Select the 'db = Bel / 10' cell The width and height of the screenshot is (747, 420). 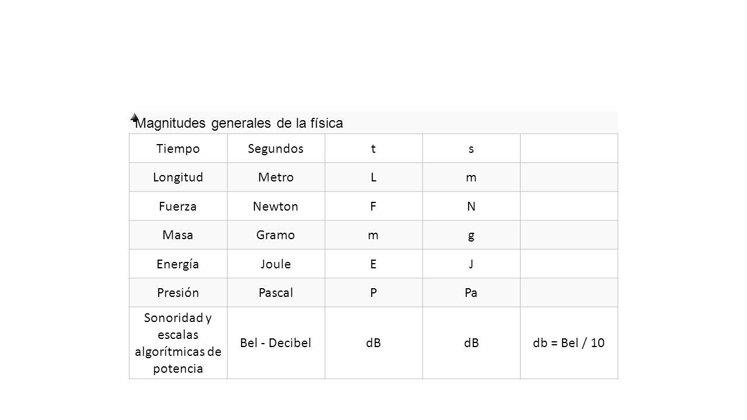tap(568, 343)
